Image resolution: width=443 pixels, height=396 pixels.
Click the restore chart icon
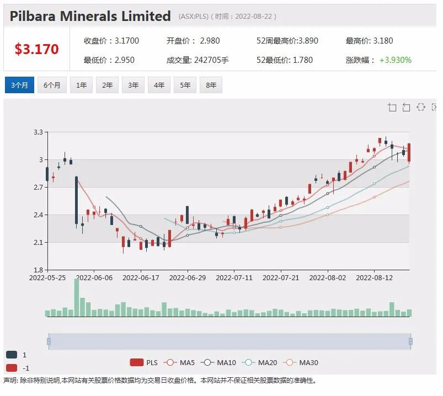pos(421,107)
